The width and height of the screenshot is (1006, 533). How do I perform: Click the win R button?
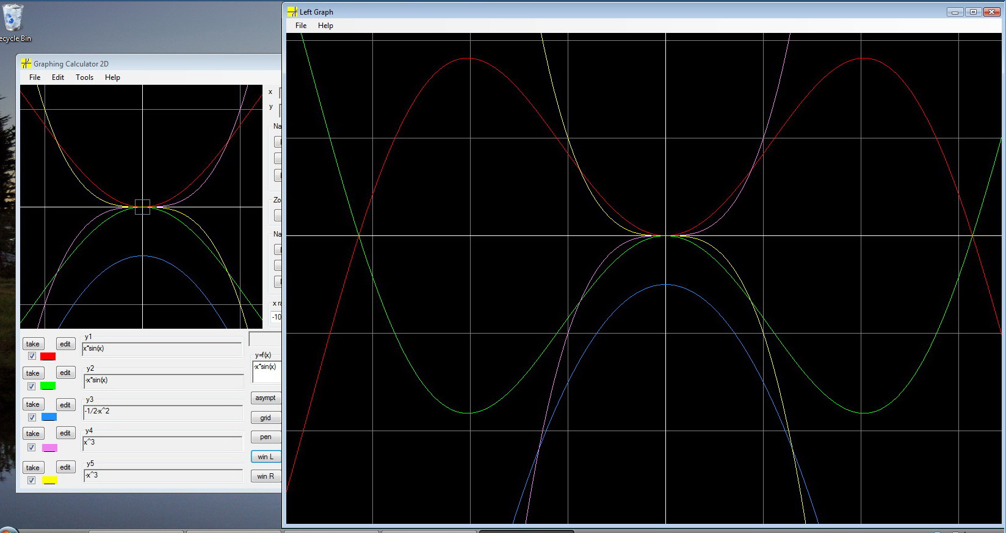pyautogui.click(x=266, y=476)
